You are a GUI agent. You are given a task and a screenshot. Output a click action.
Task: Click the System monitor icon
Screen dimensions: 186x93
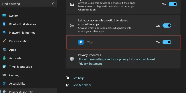[4, 15]
